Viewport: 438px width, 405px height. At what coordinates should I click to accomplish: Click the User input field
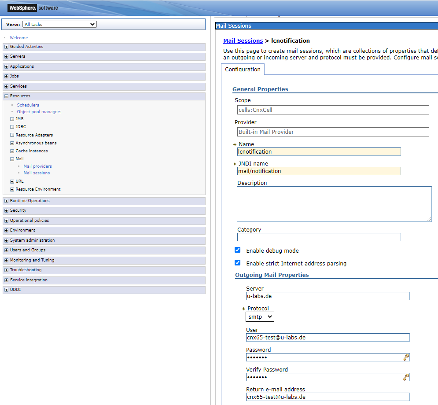click(x=328, y=337)
